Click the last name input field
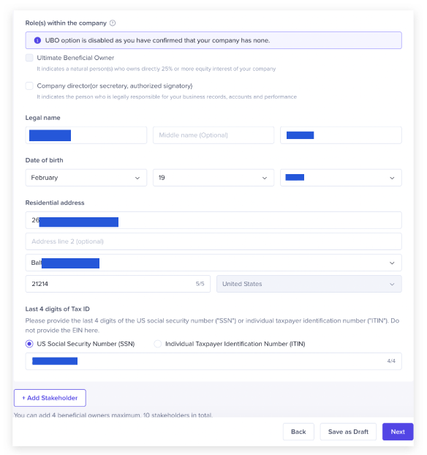Screen dimensions: 427x455 point(341,135)
